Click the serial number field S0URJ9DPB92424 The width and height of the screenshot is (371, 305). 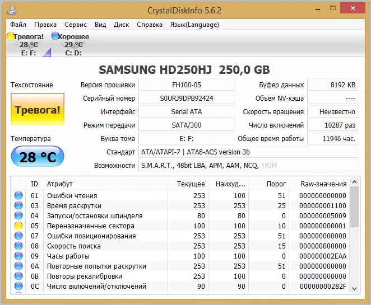click(187, 98)
